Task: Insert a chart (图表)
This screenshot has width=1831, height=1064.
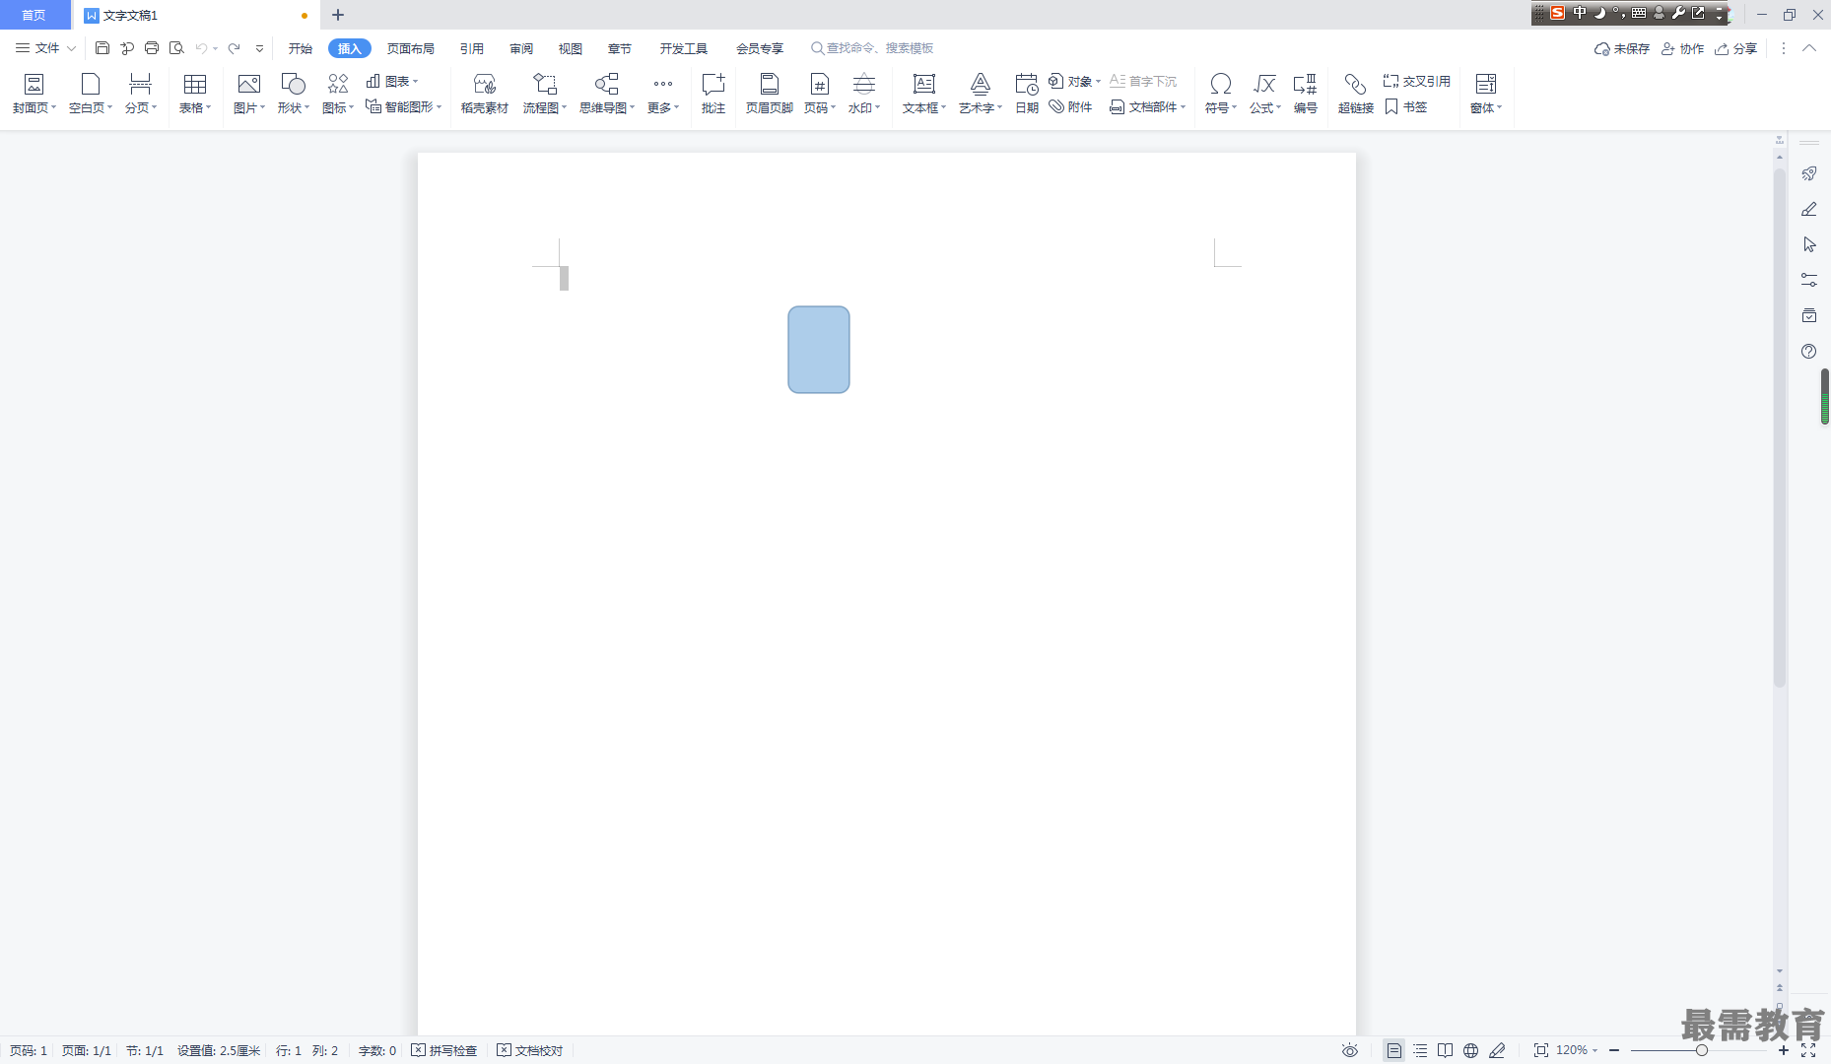Action: click(x=392, y=81)
